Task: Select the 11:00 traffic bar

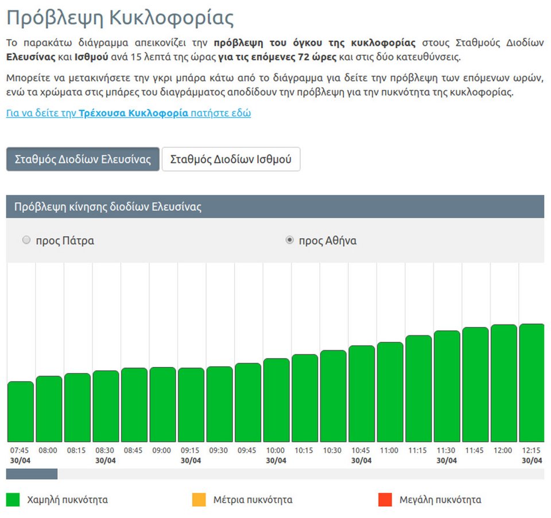Action: pos(390,392)
